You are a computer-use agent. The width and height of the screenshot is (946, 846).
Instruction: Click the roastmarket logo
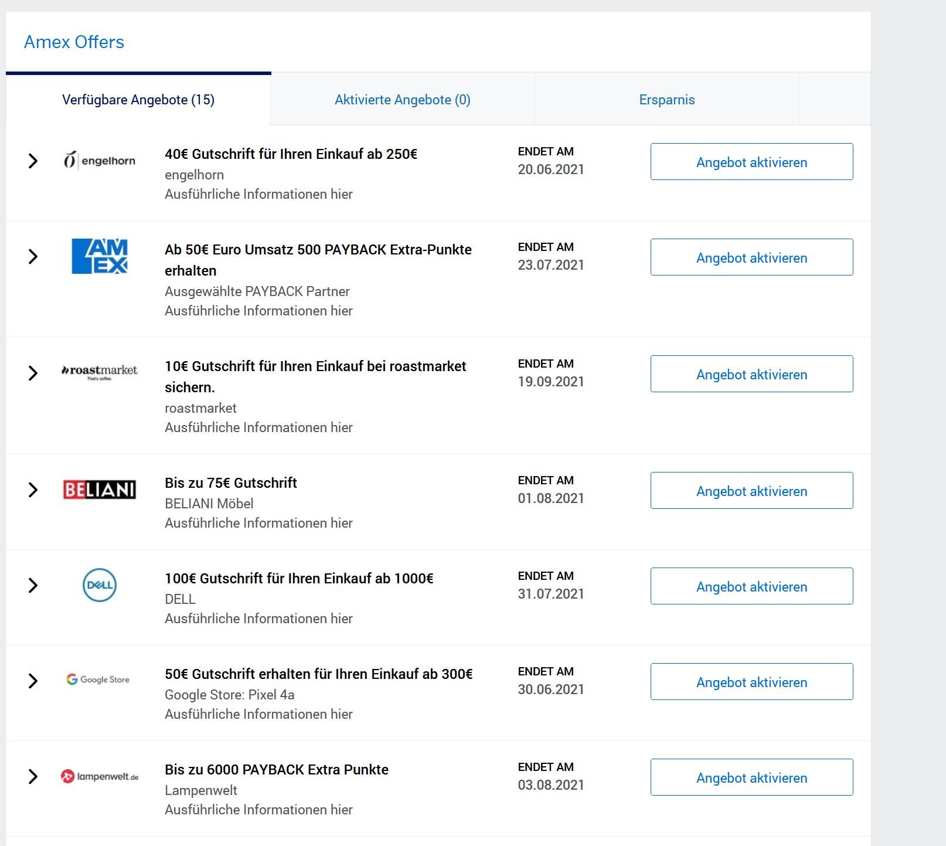(99, 372)
